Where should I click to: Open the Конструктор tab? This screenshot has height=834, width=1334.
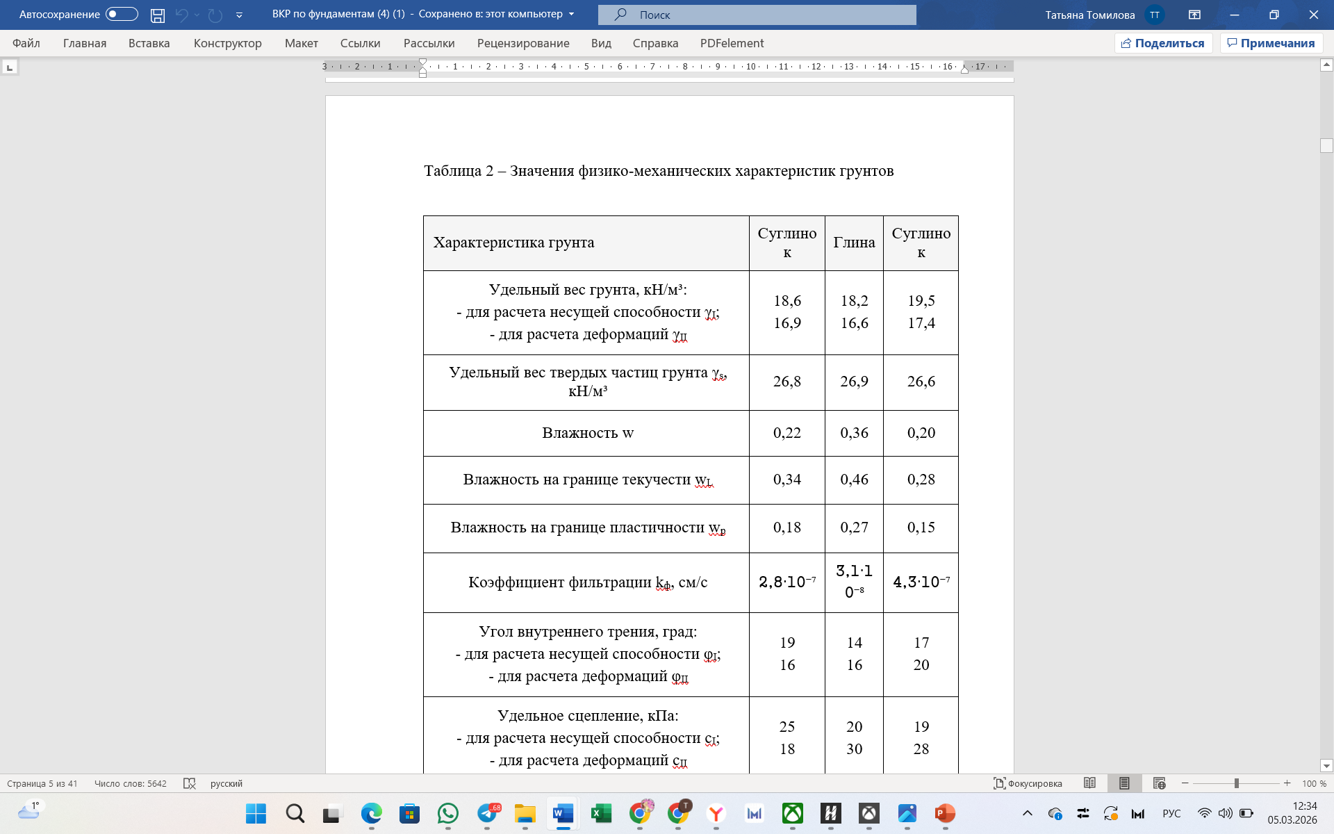[x=228, y=43]
